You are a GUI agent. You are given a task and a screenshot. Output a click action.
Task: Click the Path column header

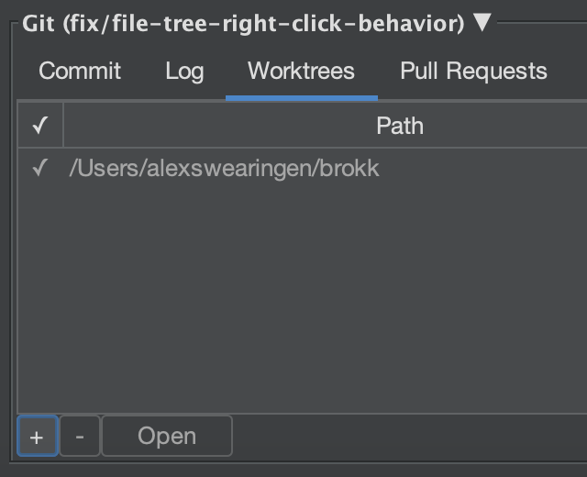(x=400, y=126)
